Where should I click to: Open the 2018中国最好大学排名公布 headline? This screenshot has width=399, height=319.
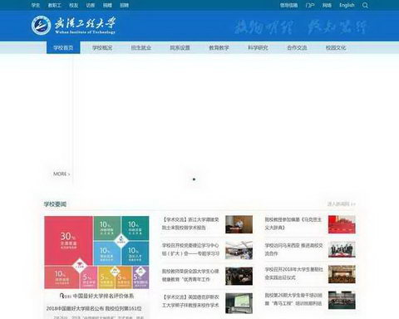click(x=94, y=308)
